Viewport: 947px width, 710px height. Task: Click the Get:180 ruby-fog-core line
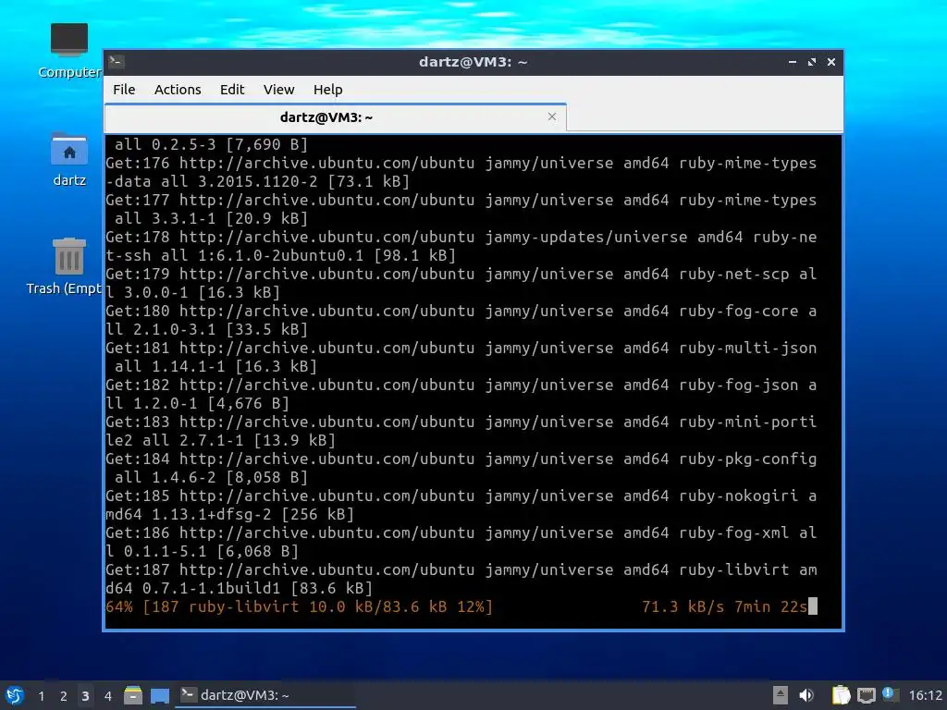[461, 320]
